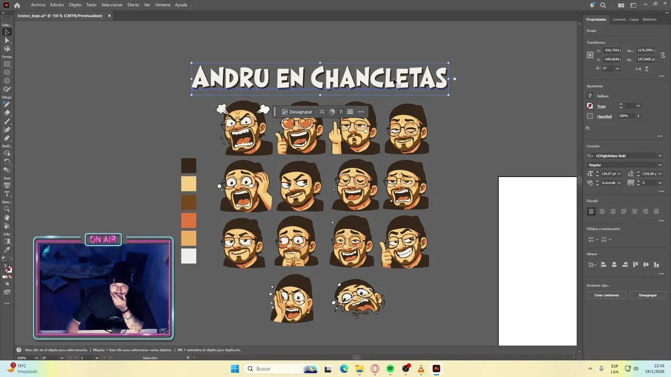Select the Eyedropper tool
671x377 pixels.
(7, 250)
